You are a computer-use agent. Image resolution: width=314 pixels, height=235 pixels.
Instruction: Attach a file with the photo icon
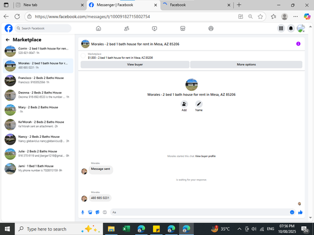coord(90,212)
